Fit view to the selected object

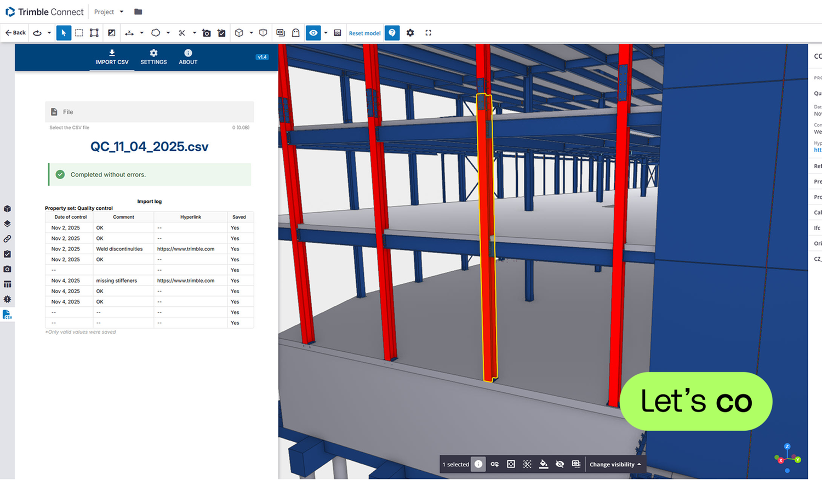click(x=511, y=464)
